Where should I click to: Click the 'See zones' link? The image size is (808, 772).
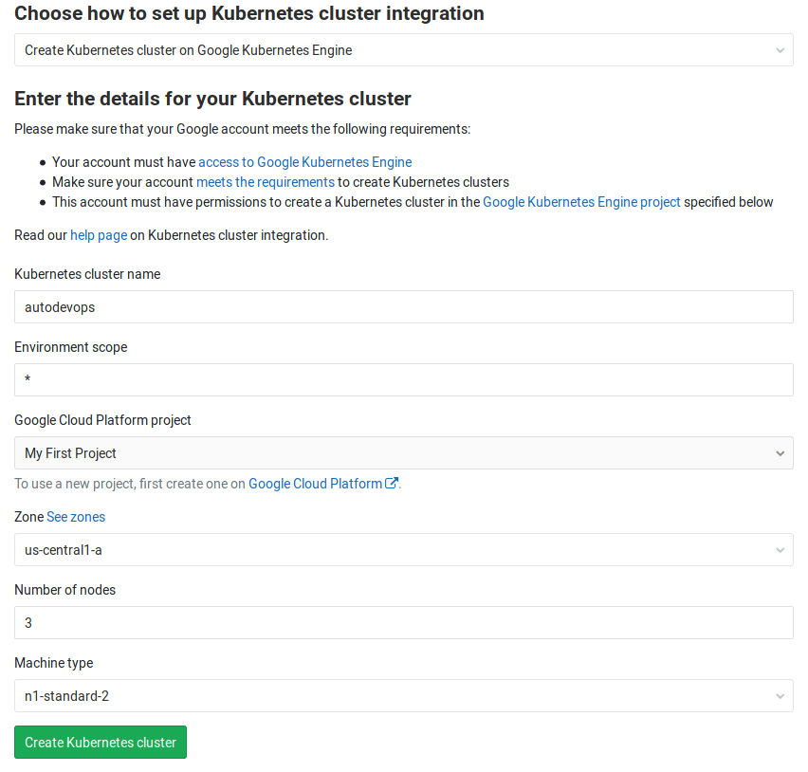pos(75,516)
